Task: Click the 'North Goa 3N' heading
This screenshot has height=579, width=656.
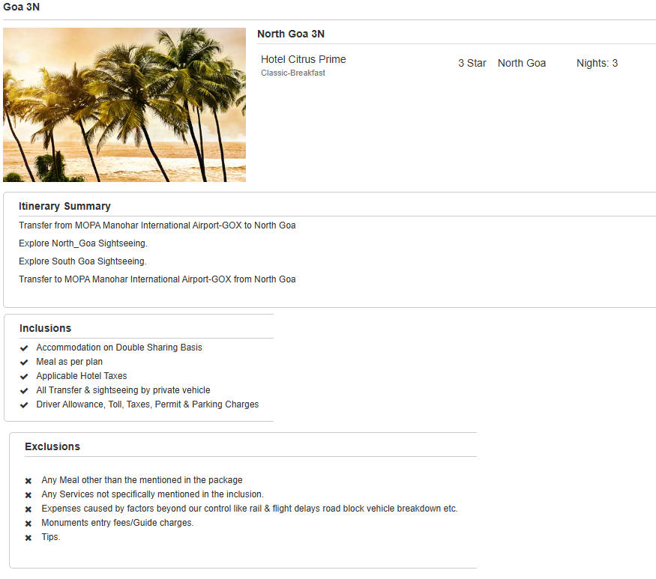Action: pos(291,34)
